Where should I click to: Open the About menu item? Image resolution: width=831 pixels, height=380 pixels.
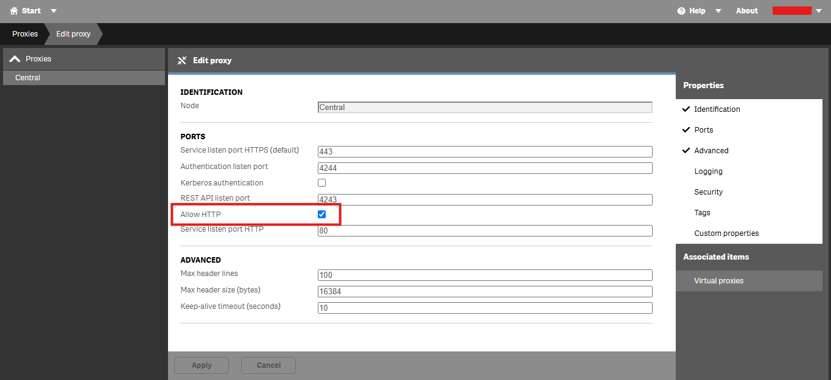(746, 11)
